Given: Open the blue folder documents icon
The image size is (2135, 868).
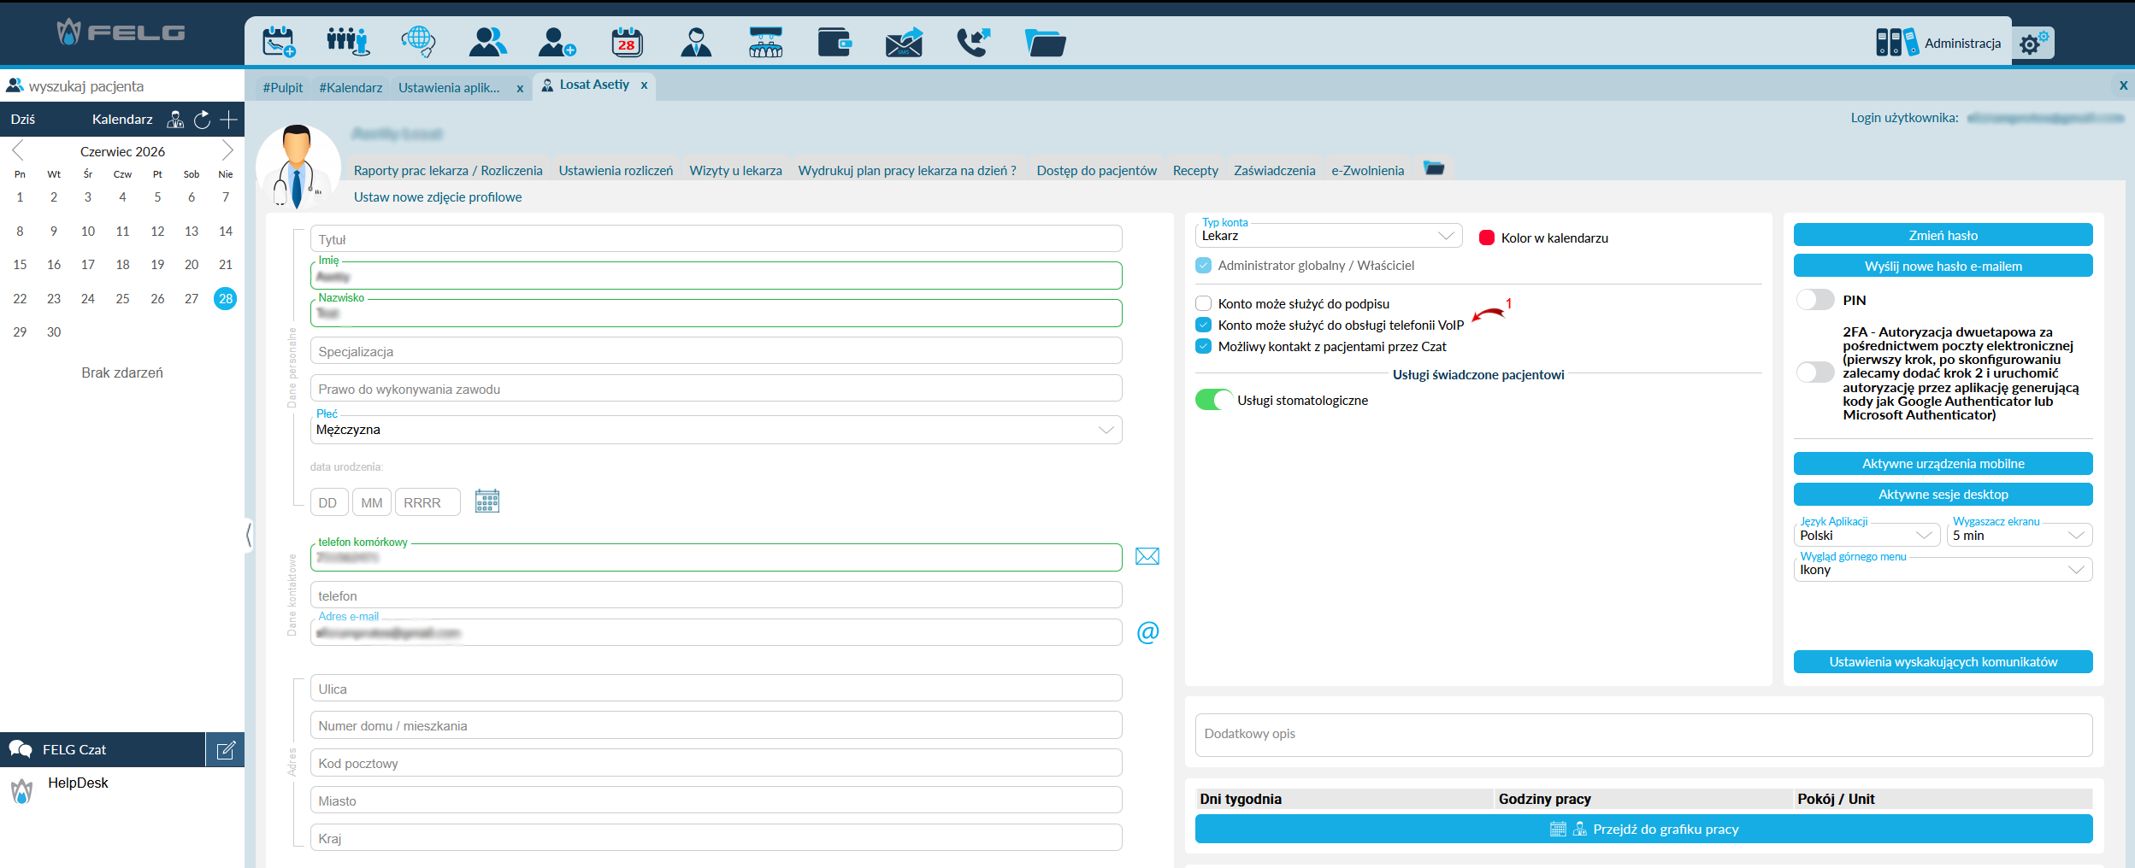Looking at the screenshot, I should [1045, 42].
